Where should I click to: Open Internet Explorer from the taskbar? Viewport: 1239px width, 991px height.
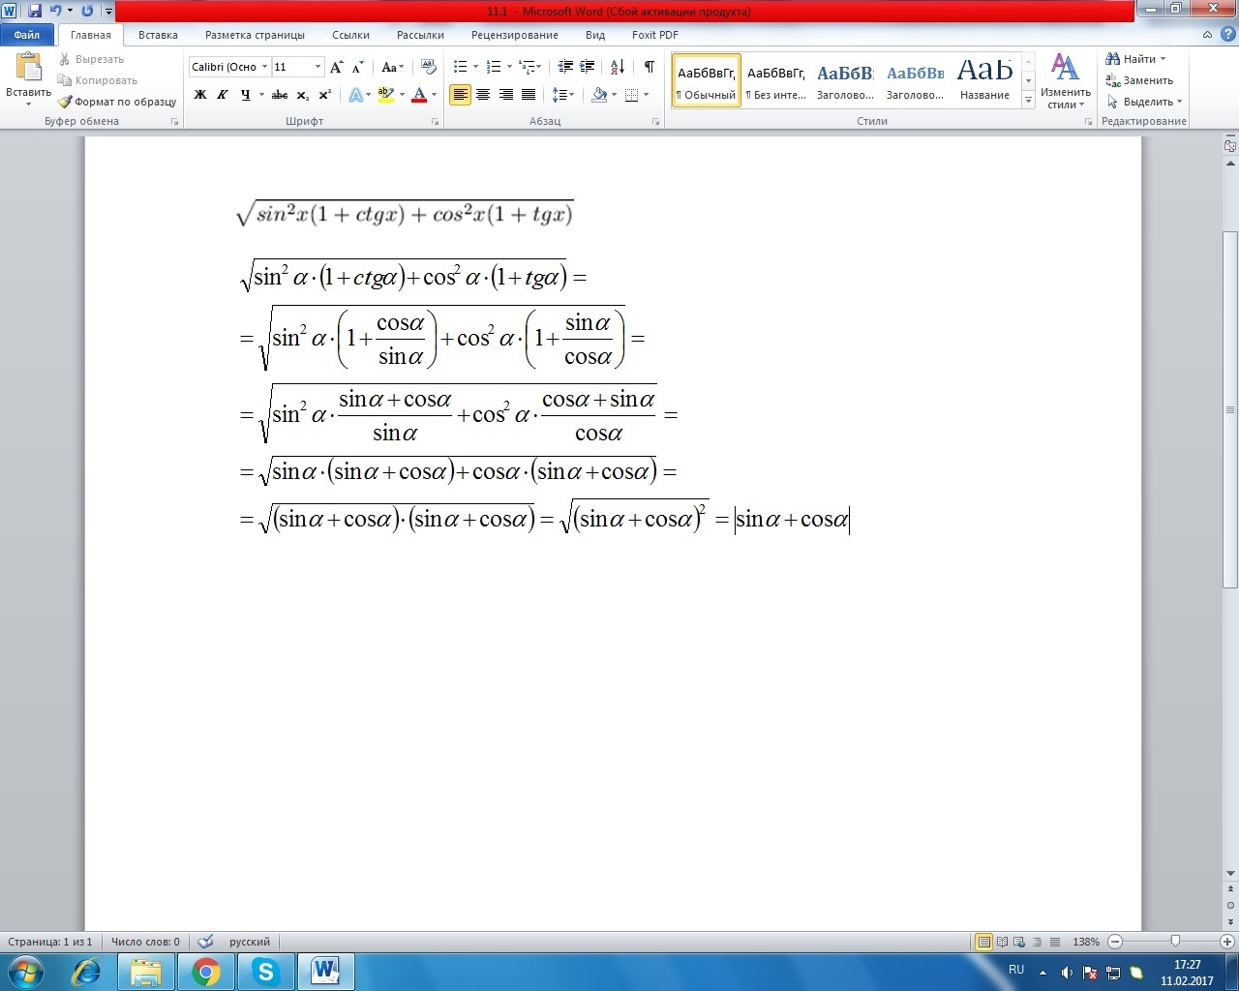(x=86, y=971)
